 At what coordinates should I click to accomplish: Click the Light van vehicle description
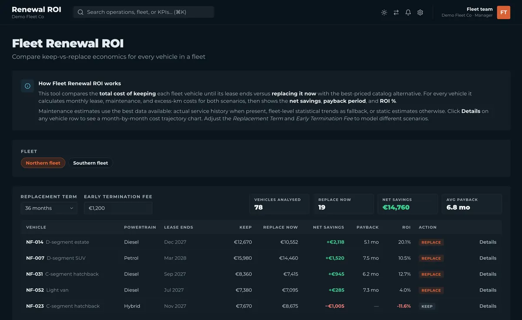pos(57,290)
